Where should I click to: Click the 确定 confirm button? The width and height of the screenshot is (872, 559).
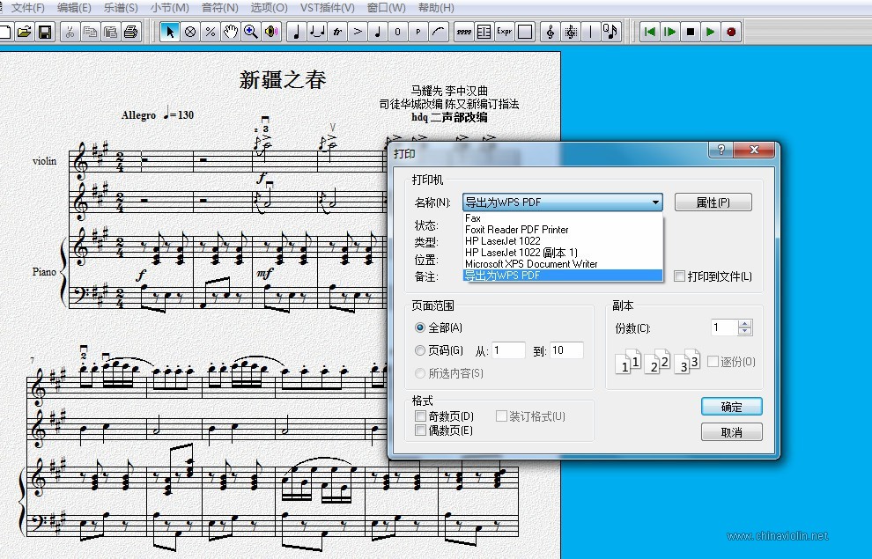click(x=731, y=407)
